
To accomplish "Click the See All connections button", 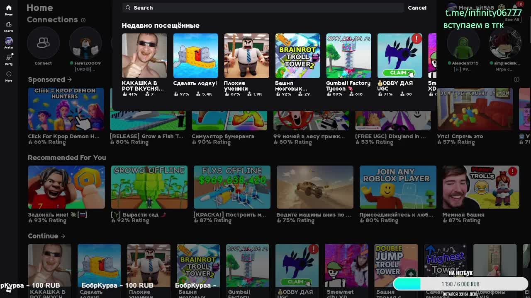I will [x=512, y=19].
